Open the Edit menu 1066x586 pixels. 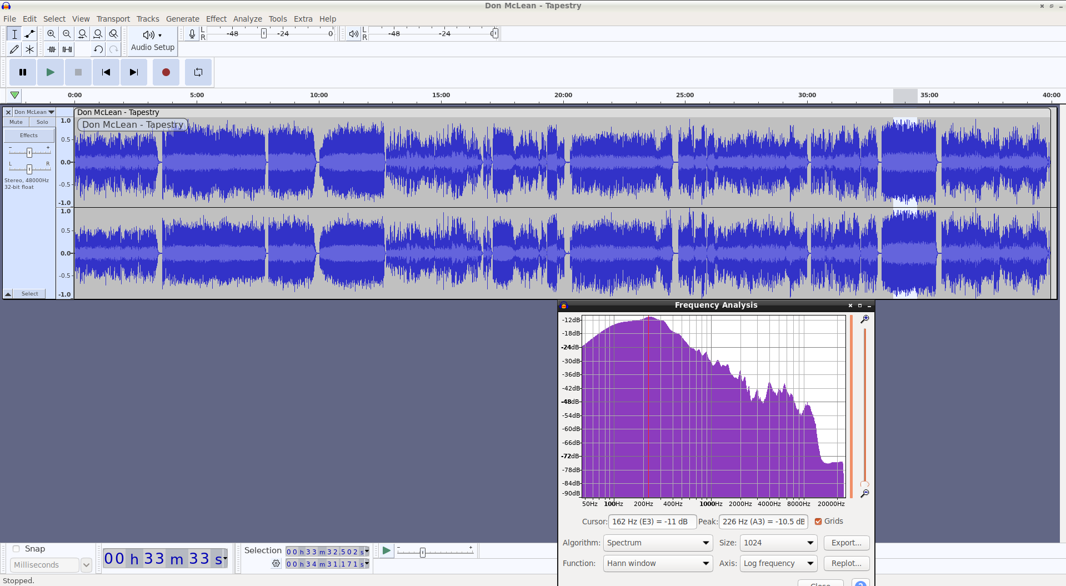29,19
